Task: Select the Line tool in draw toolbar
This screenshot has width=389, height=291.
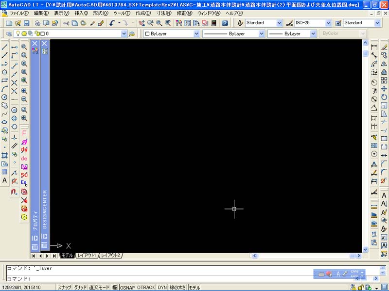Action: pos(4,47)
